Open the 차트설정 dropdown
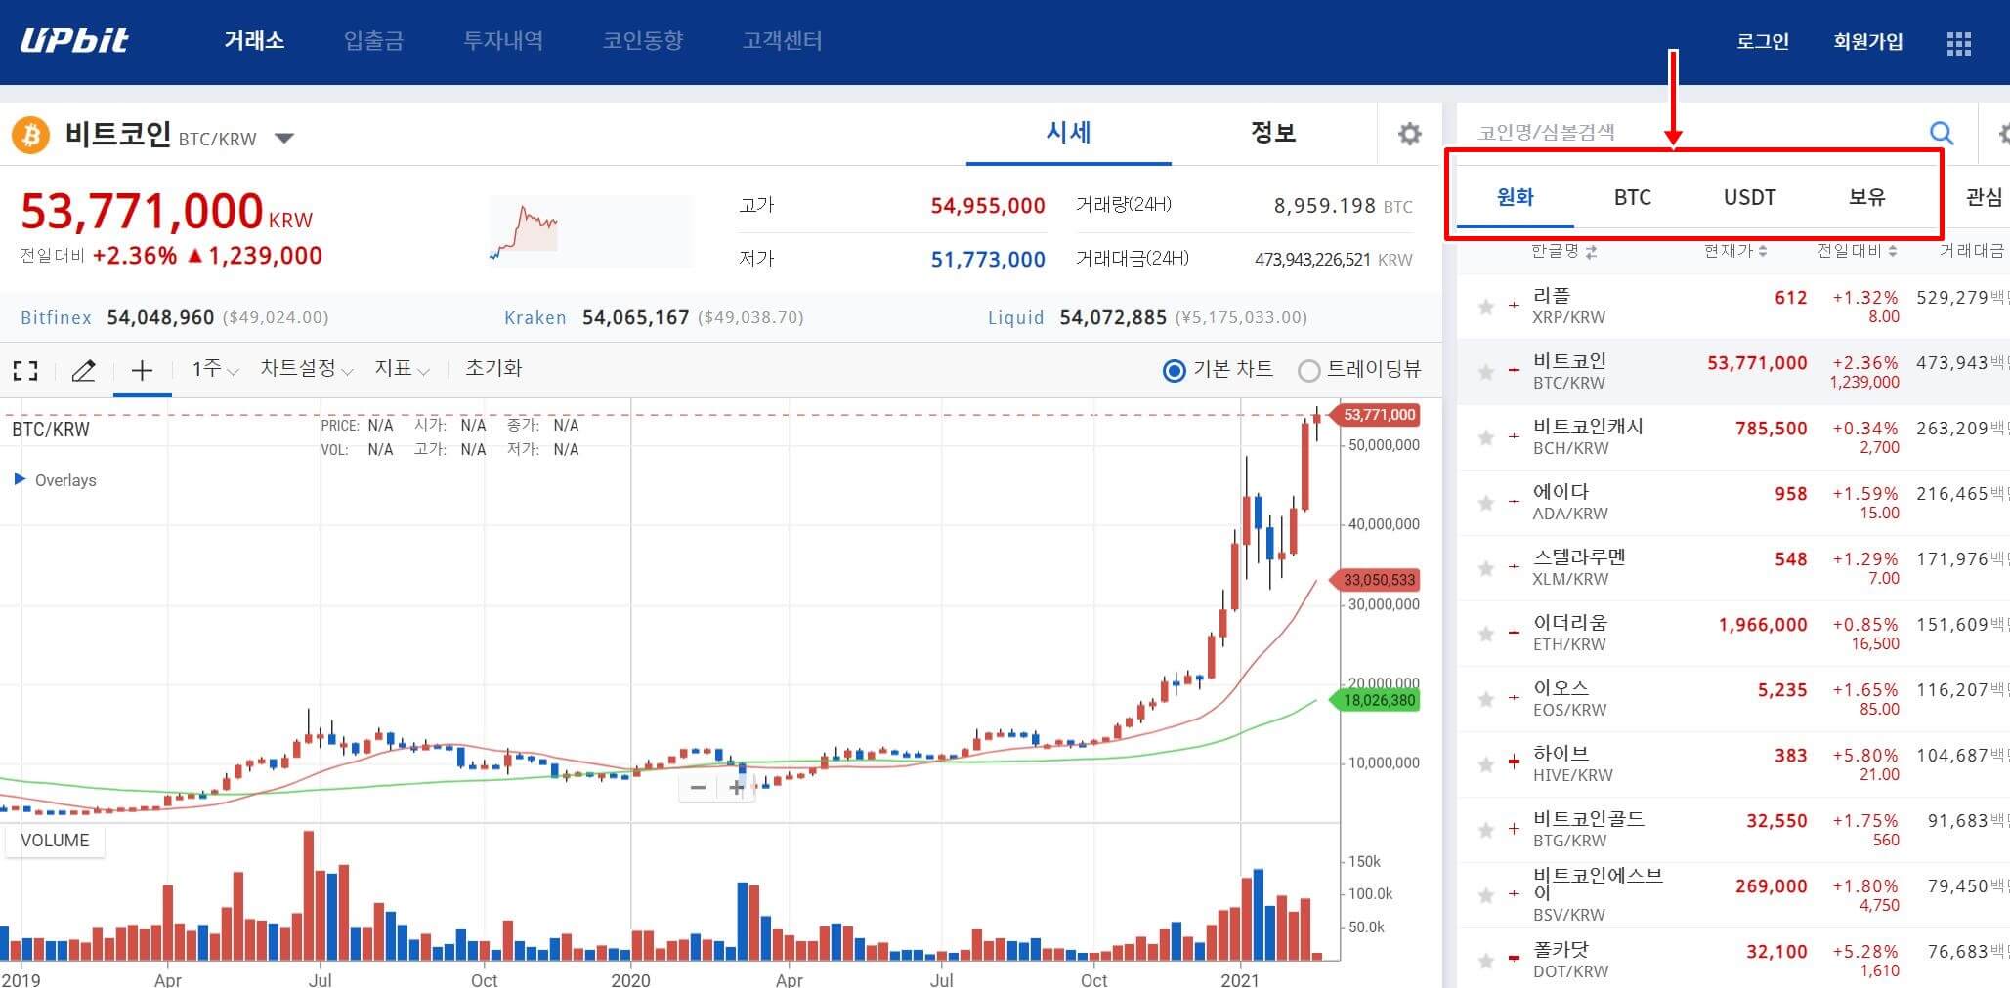Viewport: 2010px width, 988px height. click(306, 369)
